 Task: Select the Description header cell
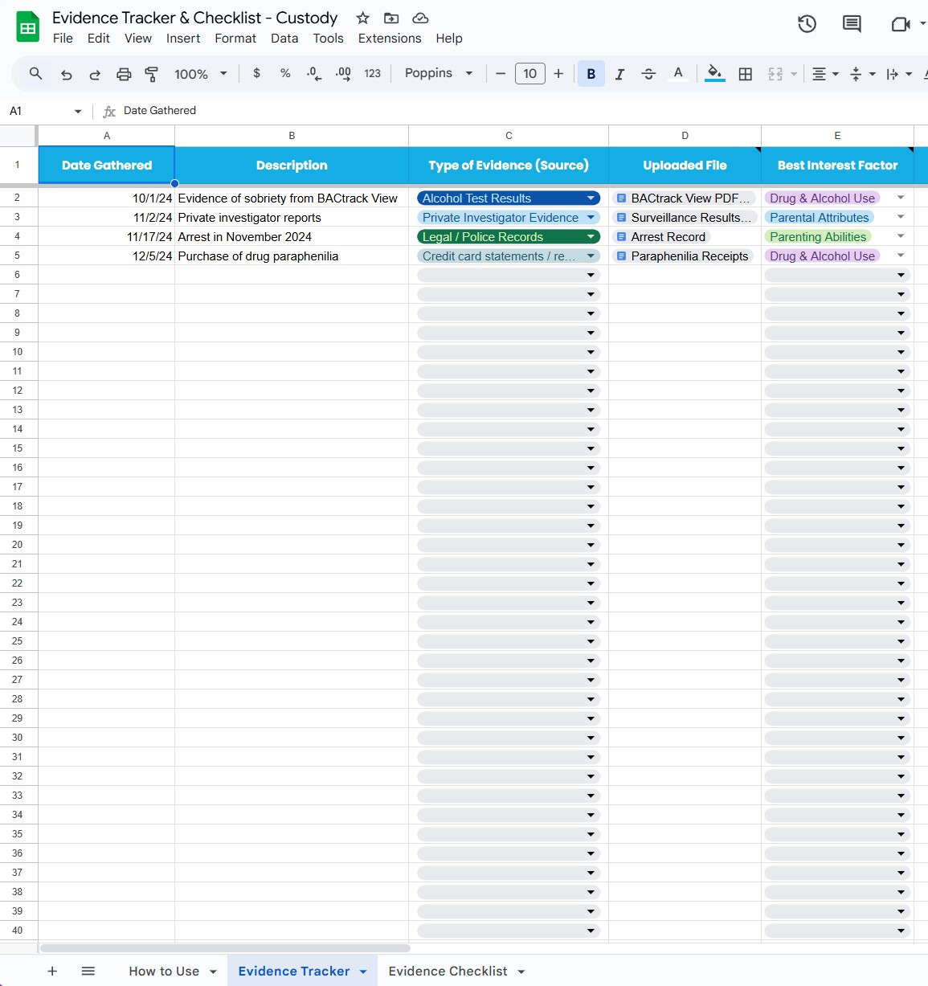pos(292,166)
